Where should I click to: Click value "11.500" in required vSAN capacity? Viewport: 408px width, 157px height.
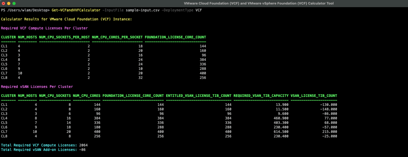(x=282, y=109)
